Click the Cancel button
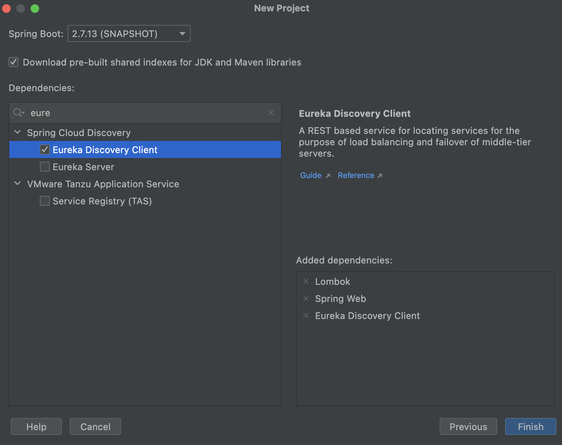The image size is (562, 445). [95, 426]
